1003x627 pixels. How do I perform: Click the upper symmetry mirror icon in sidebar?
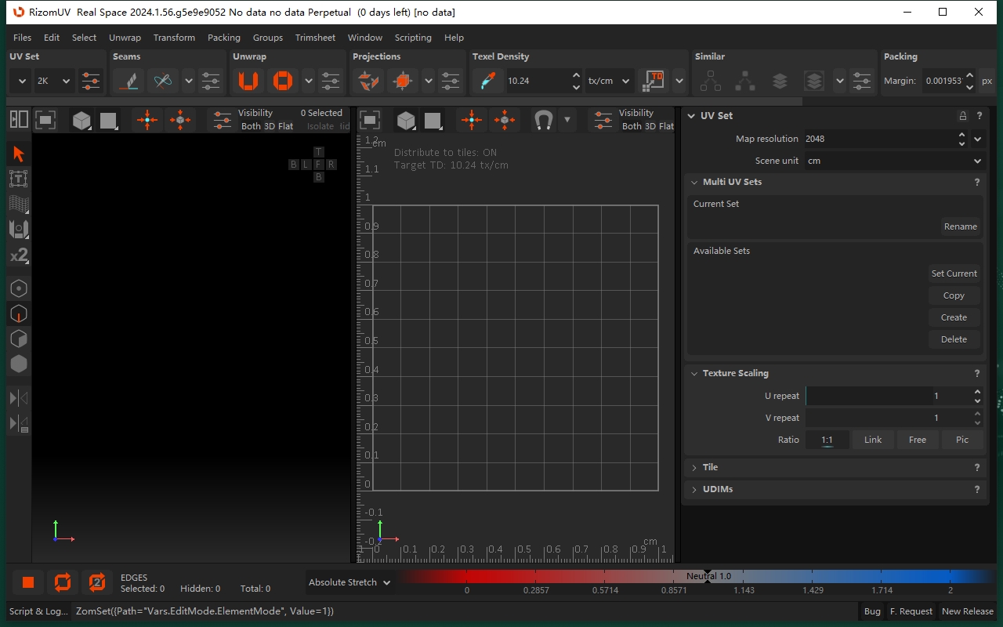pyautogui.click(x=19, y=398)
